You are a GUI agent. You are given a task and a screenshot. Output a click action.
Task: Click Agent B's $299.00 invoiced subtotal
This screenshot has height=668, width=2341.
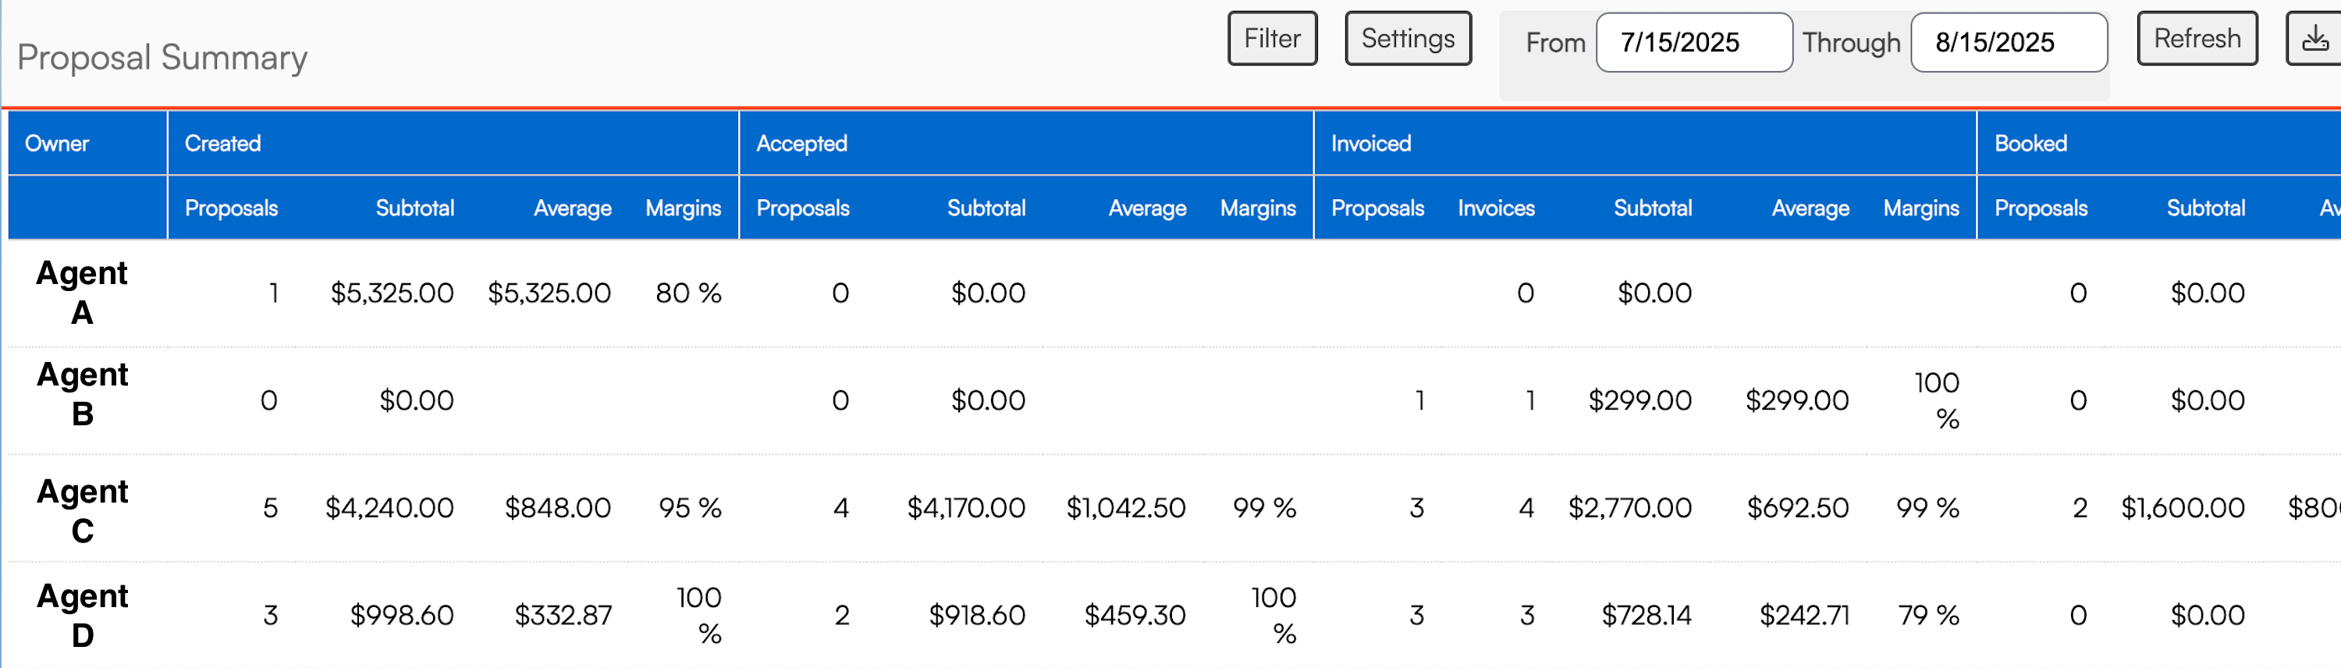1639,401
